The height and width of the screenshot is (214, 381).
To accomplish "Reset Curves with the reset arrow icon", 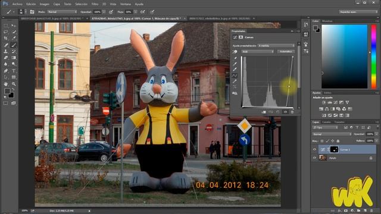I will (278, 112).
